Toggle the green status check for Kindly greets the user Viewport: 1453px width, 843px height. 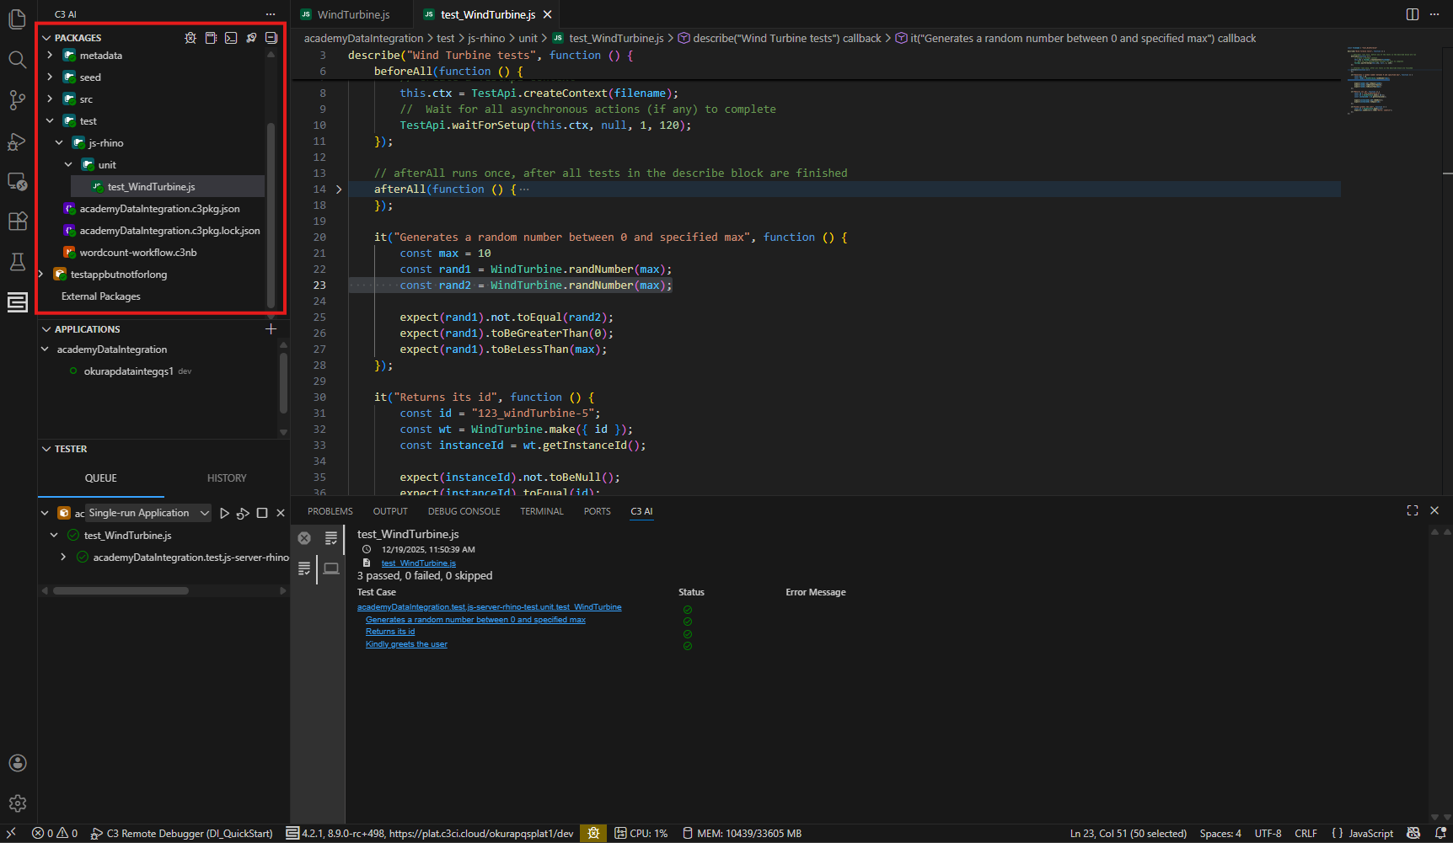[688, 645]
